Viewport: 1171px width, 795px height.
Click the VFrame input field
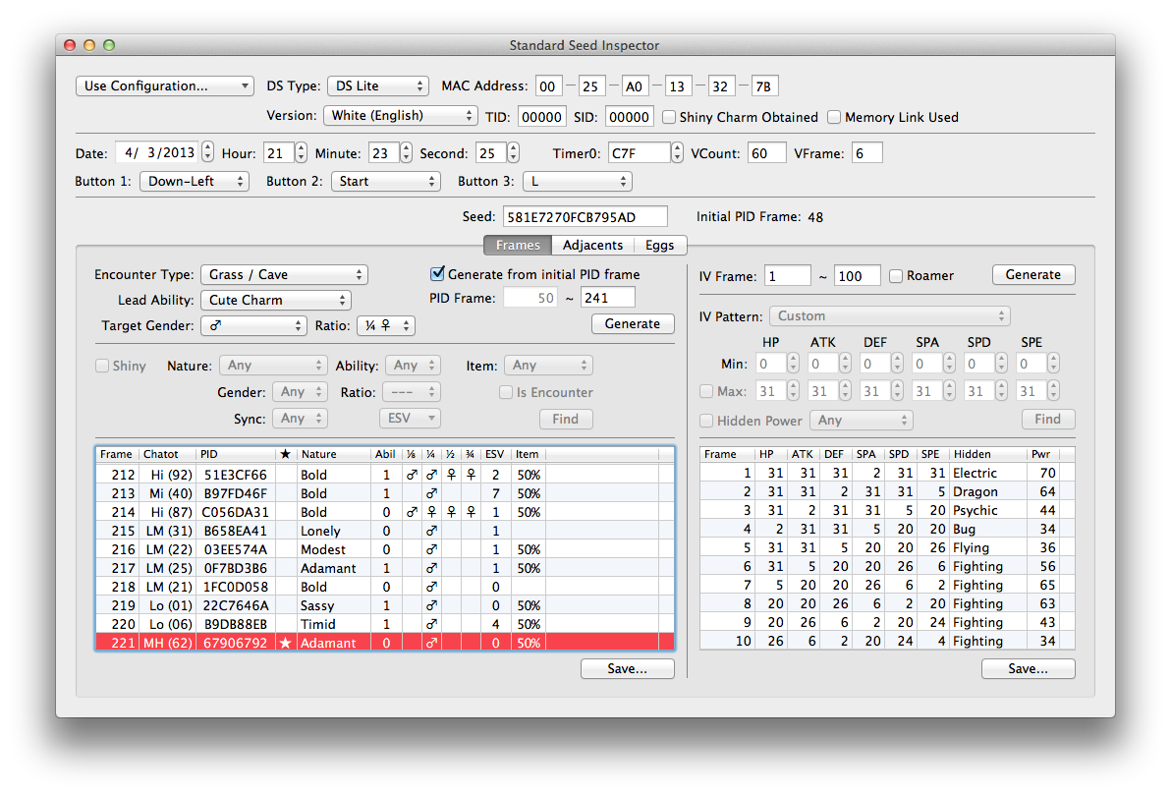tap(866, 153)
